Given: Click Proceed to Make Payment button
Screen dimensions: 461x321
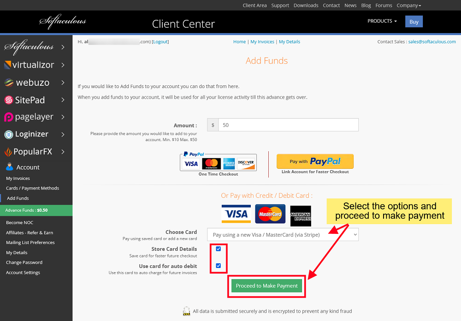Looking at the screenshot, I should pyautogui.click(x=266, y=285).
